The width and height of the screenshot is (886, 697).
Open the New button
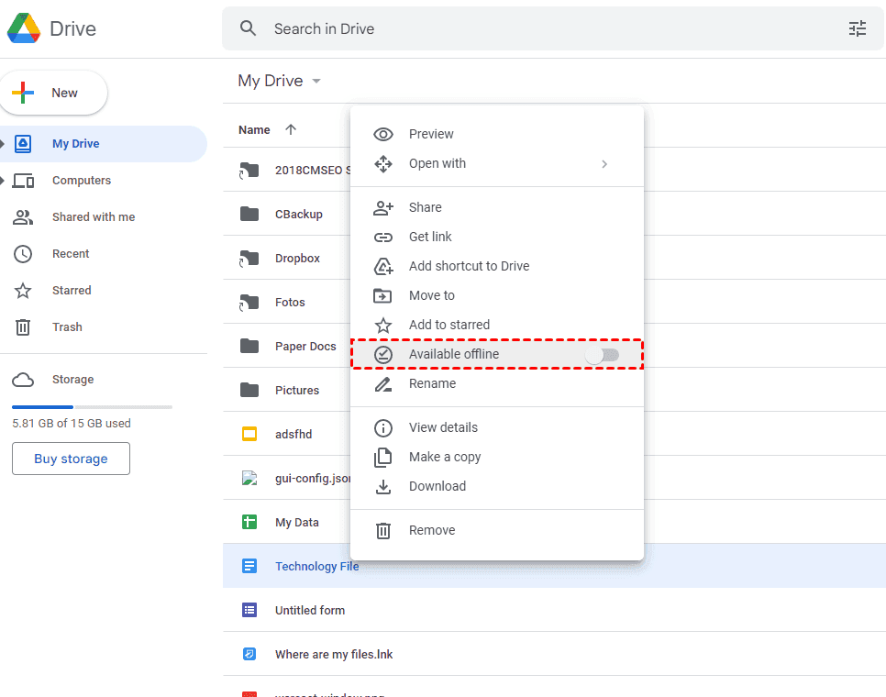click(x=53, y=93)
